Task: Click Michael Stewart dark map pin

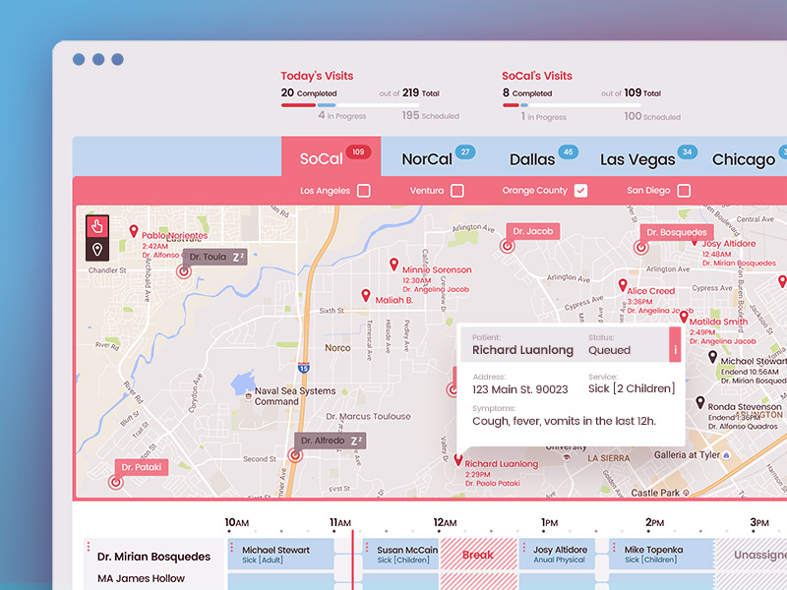Action: tap(712, 357)
